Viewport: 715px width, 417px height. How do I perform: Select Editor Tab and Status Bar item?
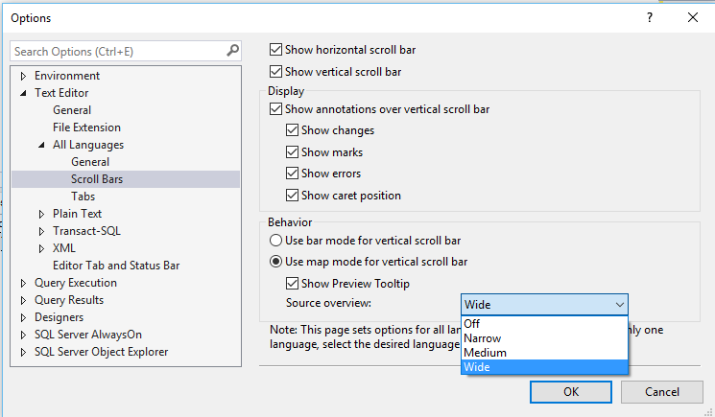point(115,266)
